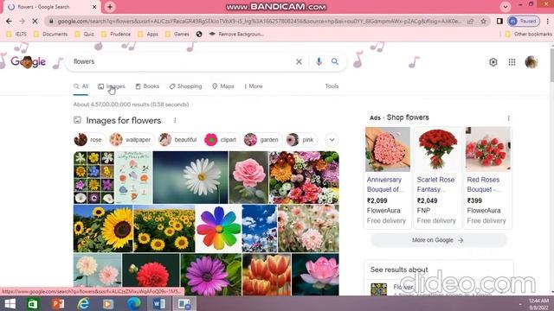Open the Google apps grid
554x311 pixels.
point(512,62)
